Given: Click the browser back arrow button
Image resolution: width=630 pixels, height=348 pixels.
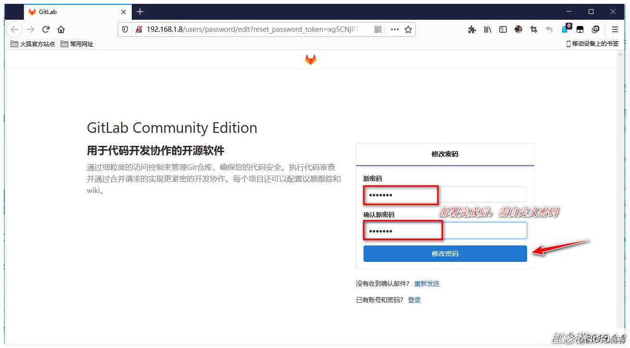Looking at the screenshot, I should [x=14, y=29].
